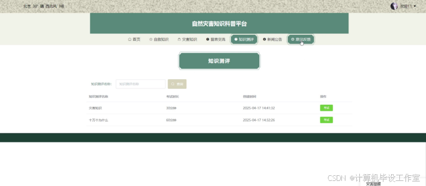Click the 自然灾害知识科普平台 banner title
The image size is (426, 186).
pyautogui.click(x=219, y=24)
